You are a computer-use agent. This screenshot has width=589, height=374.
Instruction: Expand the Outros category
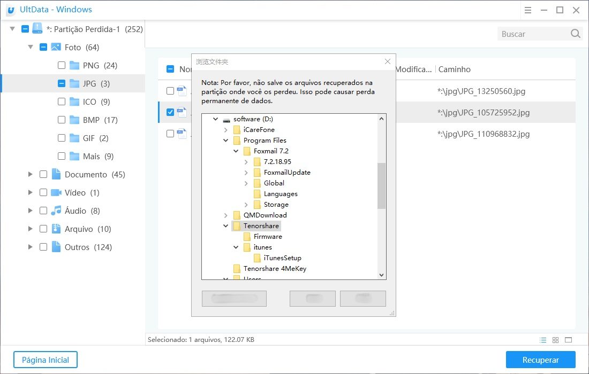click(31, 247)
